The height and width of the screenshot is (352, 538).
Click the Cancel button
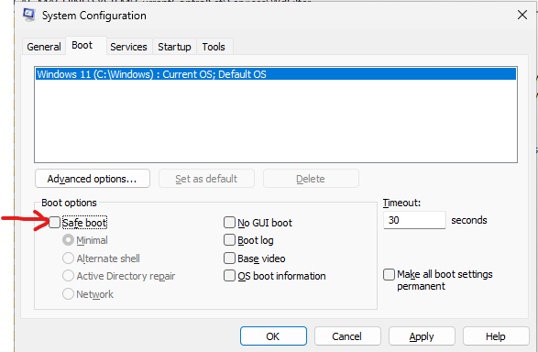pyautogui.click(x=347, y=336)
